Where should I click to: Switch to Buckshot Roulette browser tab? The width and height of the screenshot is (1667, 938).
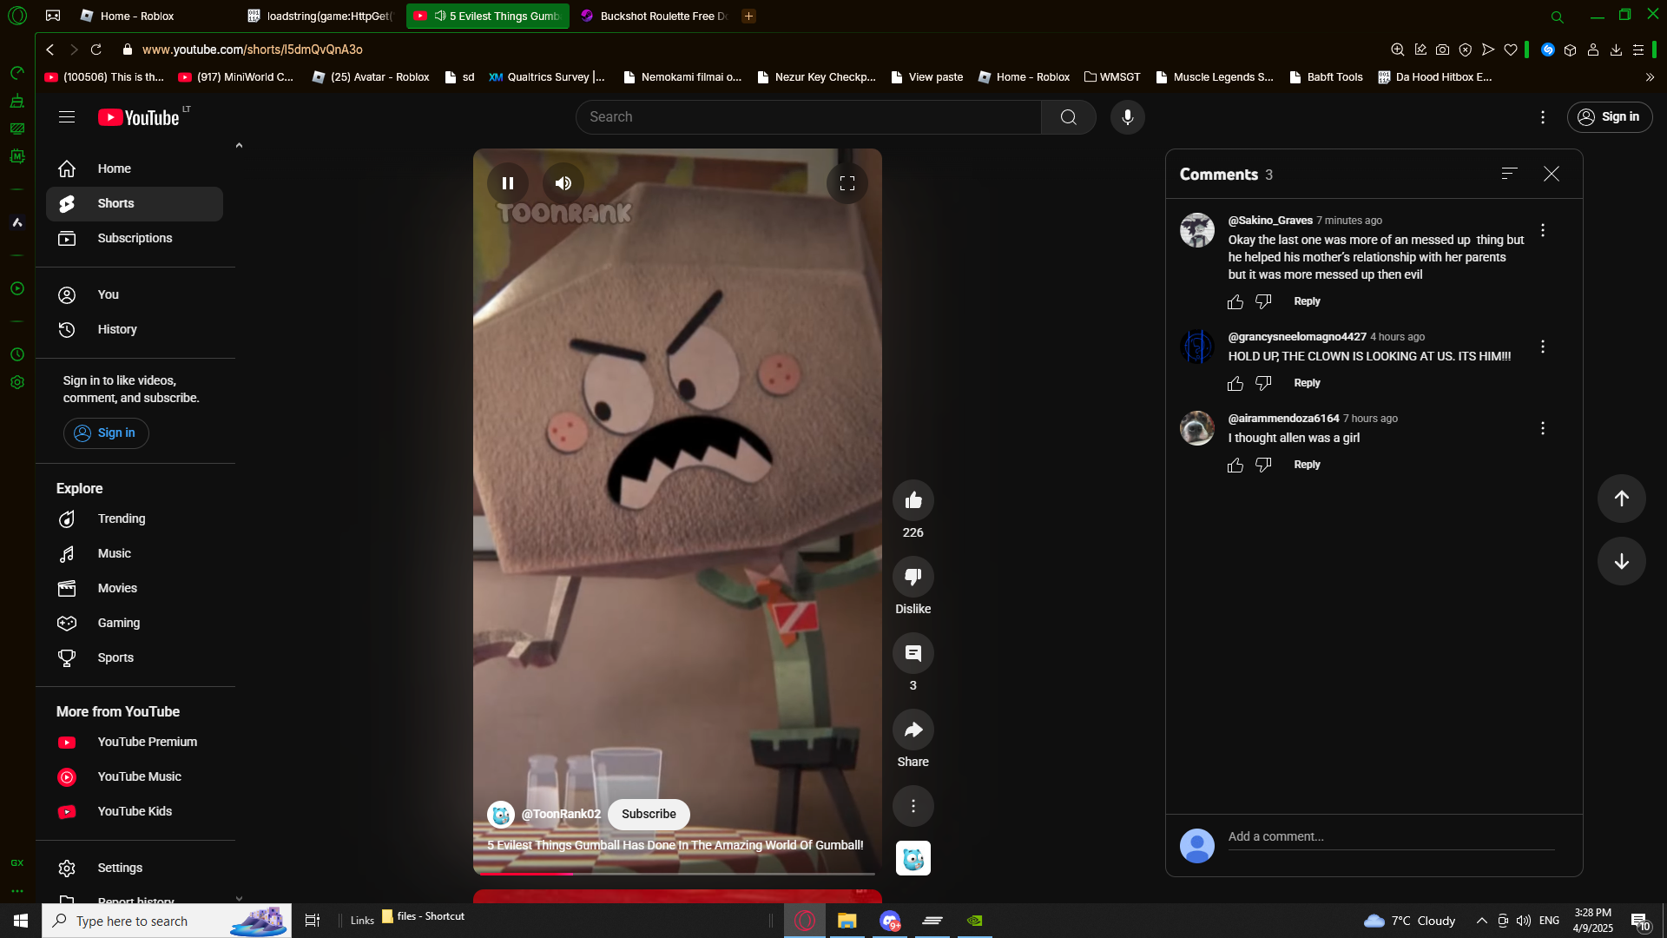pyautogui.click(x=654, y=16)
